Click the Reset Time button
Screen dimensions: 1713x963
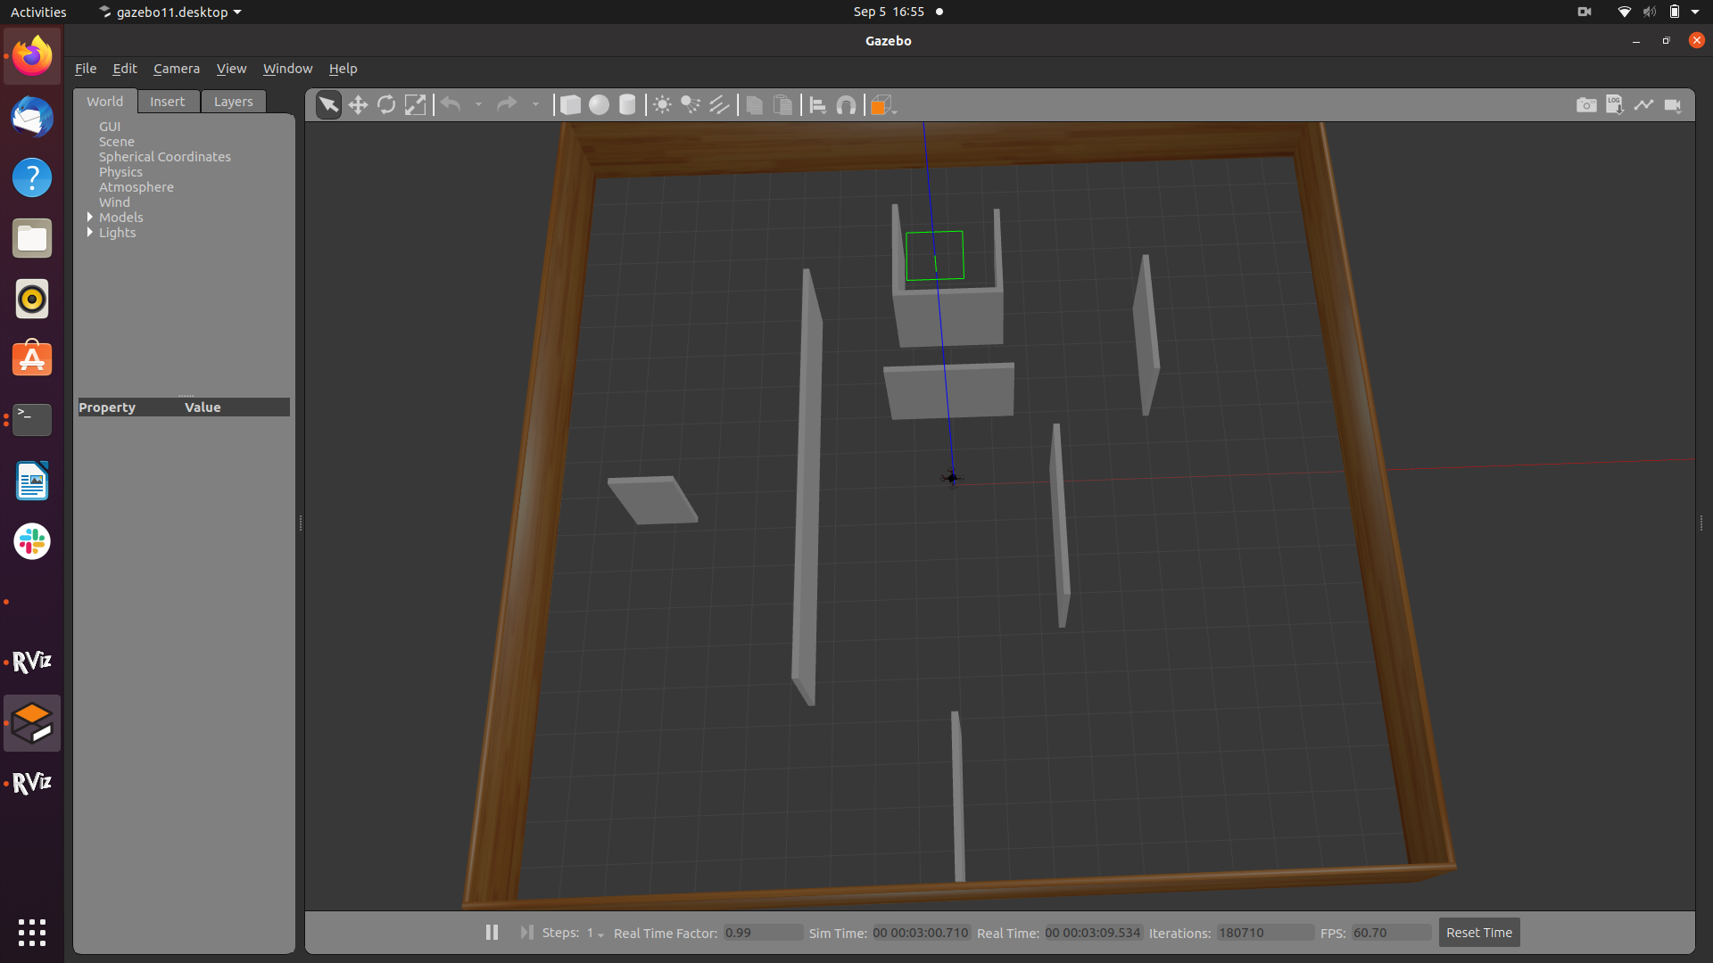tap(1478, 932)
